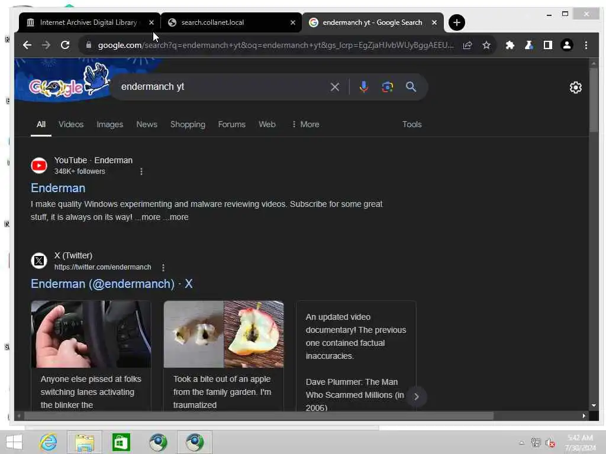Click horizontal scrollbar right arrow
The height and width of the screenshot is (454, 606).
click(x=584, y=416)
